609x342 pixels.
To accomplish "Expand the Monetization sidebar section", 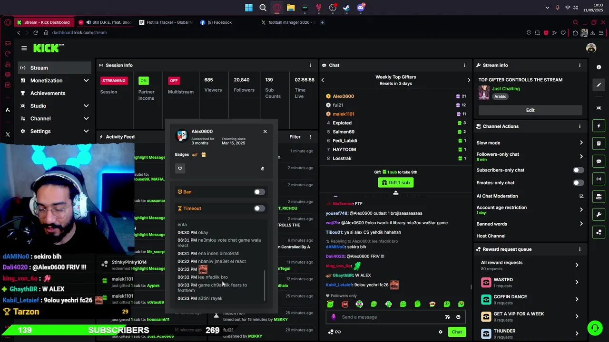I will pyautogui.click(x=86, y=81).
